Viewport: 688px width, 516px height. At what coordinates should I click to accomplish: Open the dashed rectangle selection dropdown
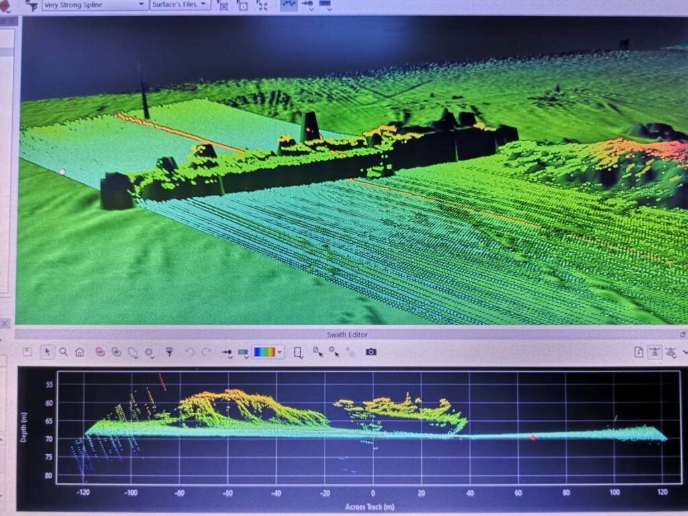pos(298,353)
